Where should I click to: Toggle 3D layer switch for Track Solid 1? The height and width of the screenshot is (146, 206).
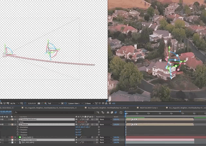click(92, 137)
